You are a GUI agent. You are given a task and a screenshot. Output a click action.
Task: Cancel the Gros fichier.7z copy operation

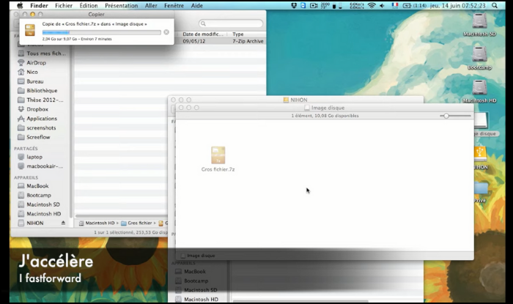(166, 32)
